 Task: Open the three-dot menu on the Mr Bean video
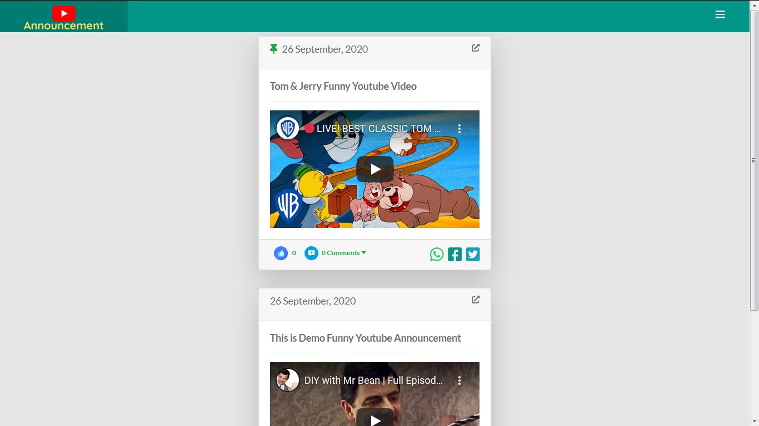[459, 380]
